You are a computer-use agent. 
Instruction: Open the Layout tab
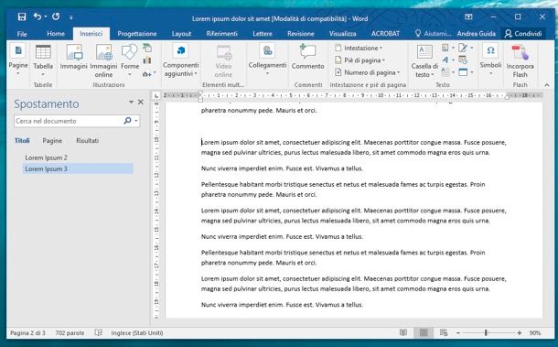(x=181, y=34)
